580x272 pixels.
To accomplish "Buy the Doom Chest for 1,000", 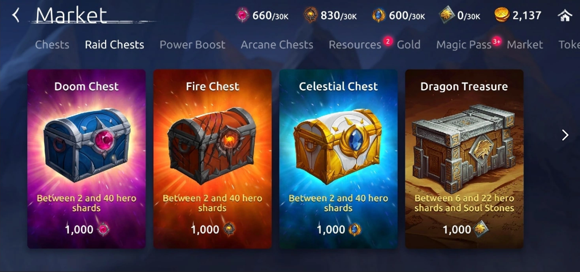I will point(87,229).
